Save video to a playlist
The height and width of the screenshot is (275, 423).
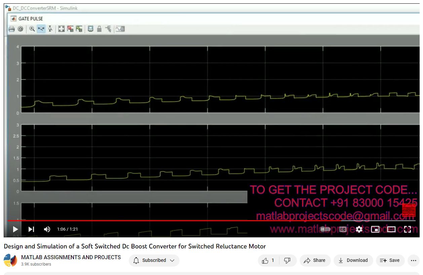point(390,260)
